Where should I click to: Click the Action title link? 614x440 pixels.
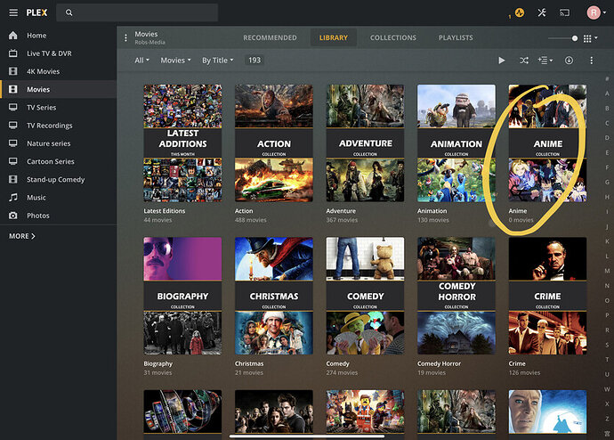pyautogui.click(x=244, y=211)
